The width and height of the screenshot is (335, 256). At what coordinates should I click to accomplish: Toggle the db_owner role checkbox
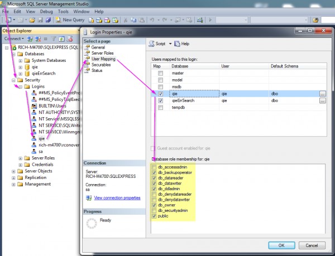154,205
